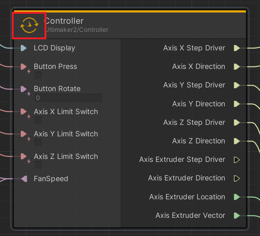This screenshot has width=260, height=236.
Task: Select the Controller node title
Action: pos(64,21)
